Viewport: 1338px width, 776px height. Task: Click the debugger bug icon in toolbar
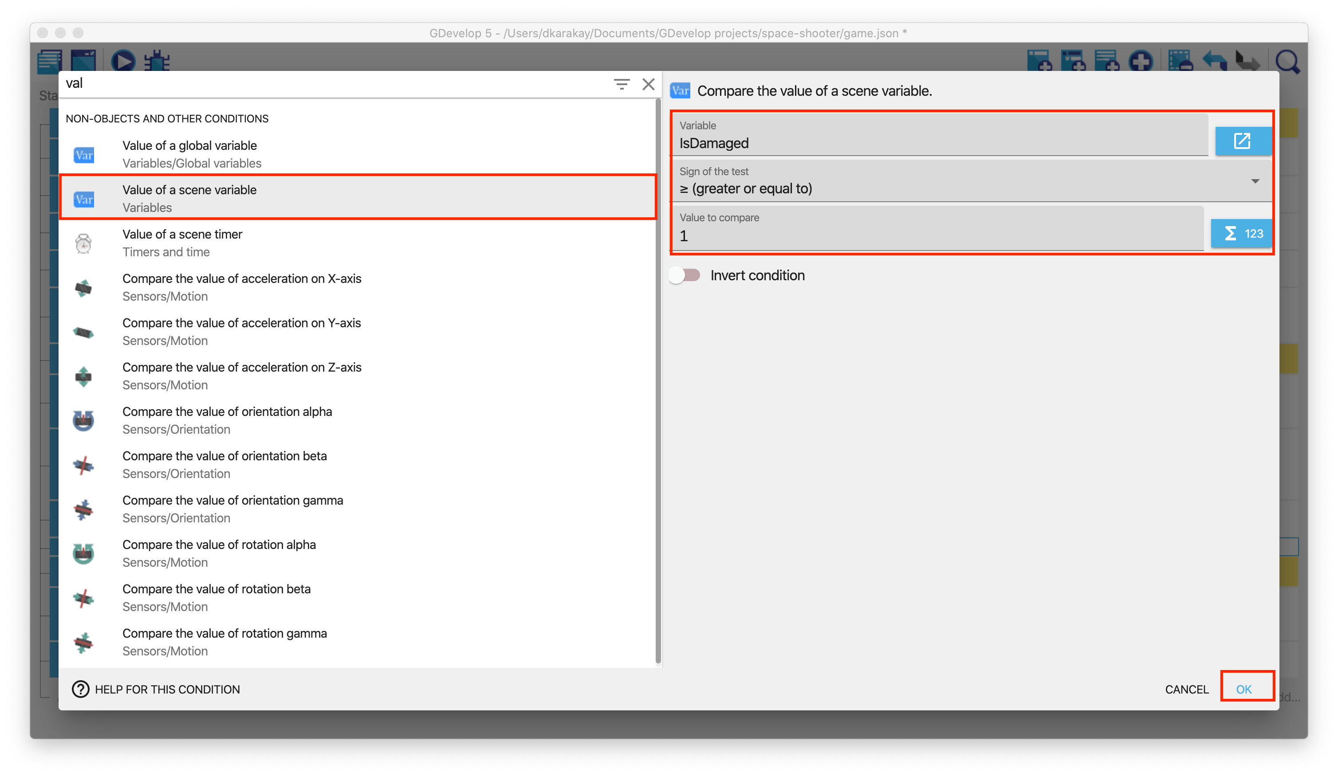(157, 61)
